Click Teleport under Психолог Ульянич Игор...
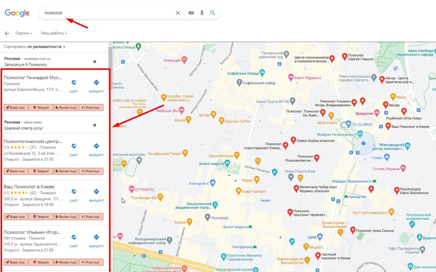 (x=41, y=262)
